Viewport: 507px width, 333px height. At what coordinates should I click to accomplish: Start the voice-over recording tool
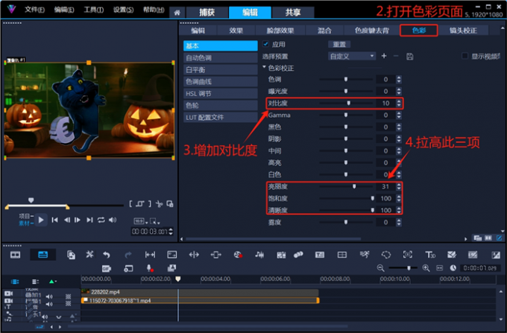(x=150, y=268)
